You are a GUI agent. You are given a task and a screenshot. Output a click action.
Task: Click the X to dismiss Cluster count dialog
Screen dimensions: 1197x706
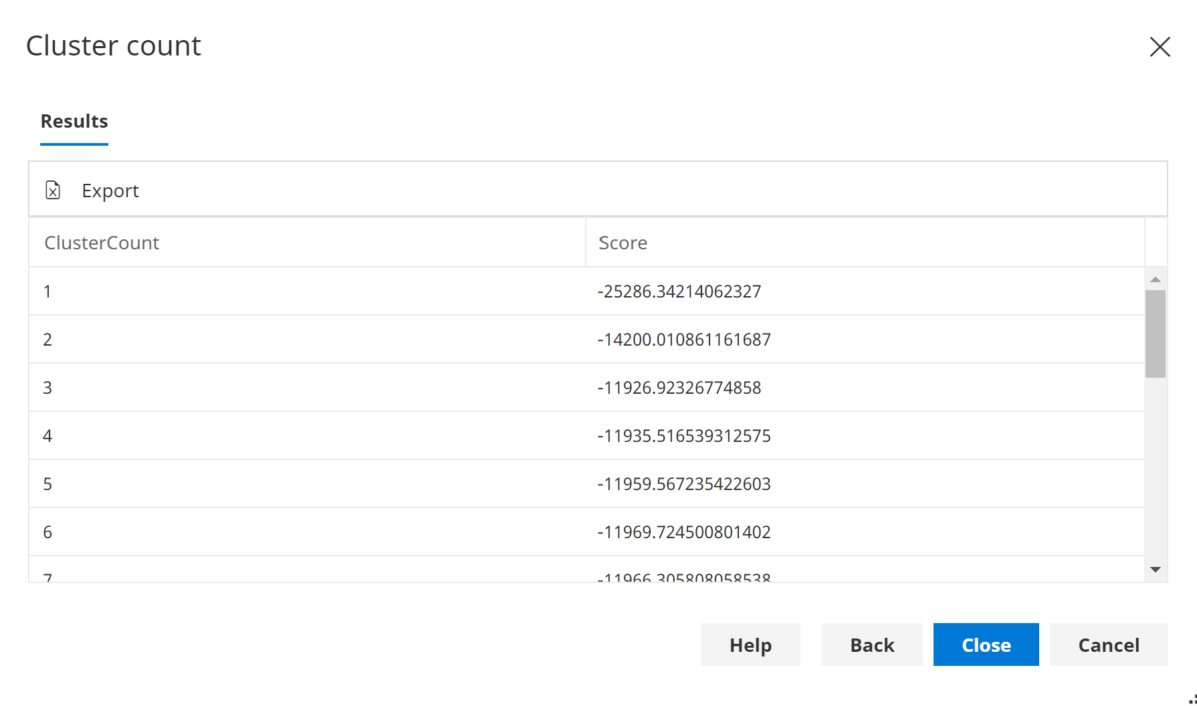[x=1160, y=47]
